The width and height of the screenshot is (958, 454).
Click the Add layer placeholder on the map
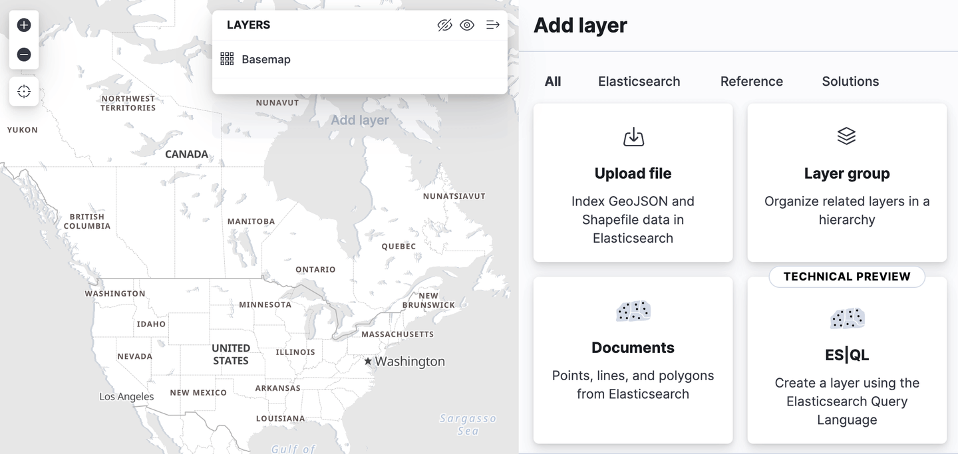pyautogui.click(x=359, y=120)
